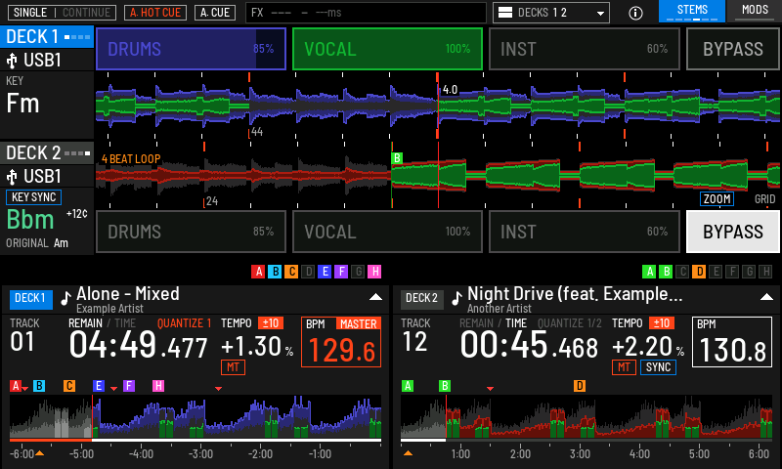Toggle Deck 1 MT master tempo
This screenshot has width=782, height=469.
coord(233,367)
